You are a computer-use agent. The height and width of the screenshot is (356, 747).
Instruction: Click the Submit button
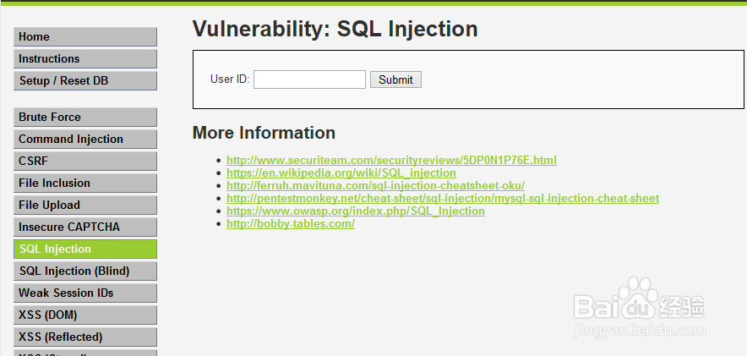point(395,79)
